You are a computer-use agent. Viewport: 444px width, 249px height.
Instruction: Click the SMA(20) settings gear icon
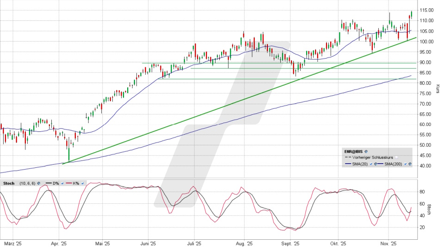pos(376,164)
